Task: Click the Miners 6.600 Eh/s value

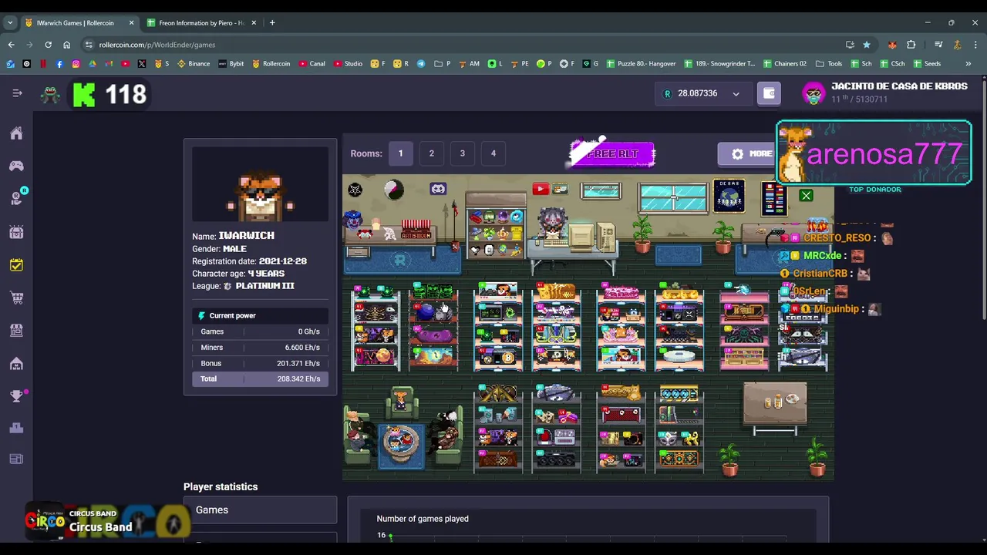Action: pos(302,348)
